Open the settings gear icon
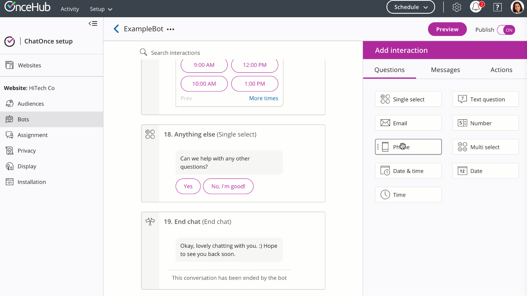 tap(457, 7)
